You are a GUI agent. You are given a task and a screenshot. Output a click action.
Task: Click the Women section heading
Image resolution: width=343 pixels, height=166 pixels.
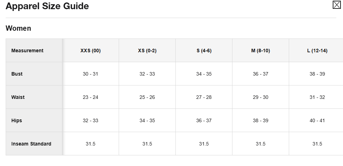click(18, 28)
